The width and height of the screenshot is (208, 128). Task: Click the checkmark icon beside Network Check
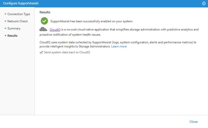coord(5,21)
